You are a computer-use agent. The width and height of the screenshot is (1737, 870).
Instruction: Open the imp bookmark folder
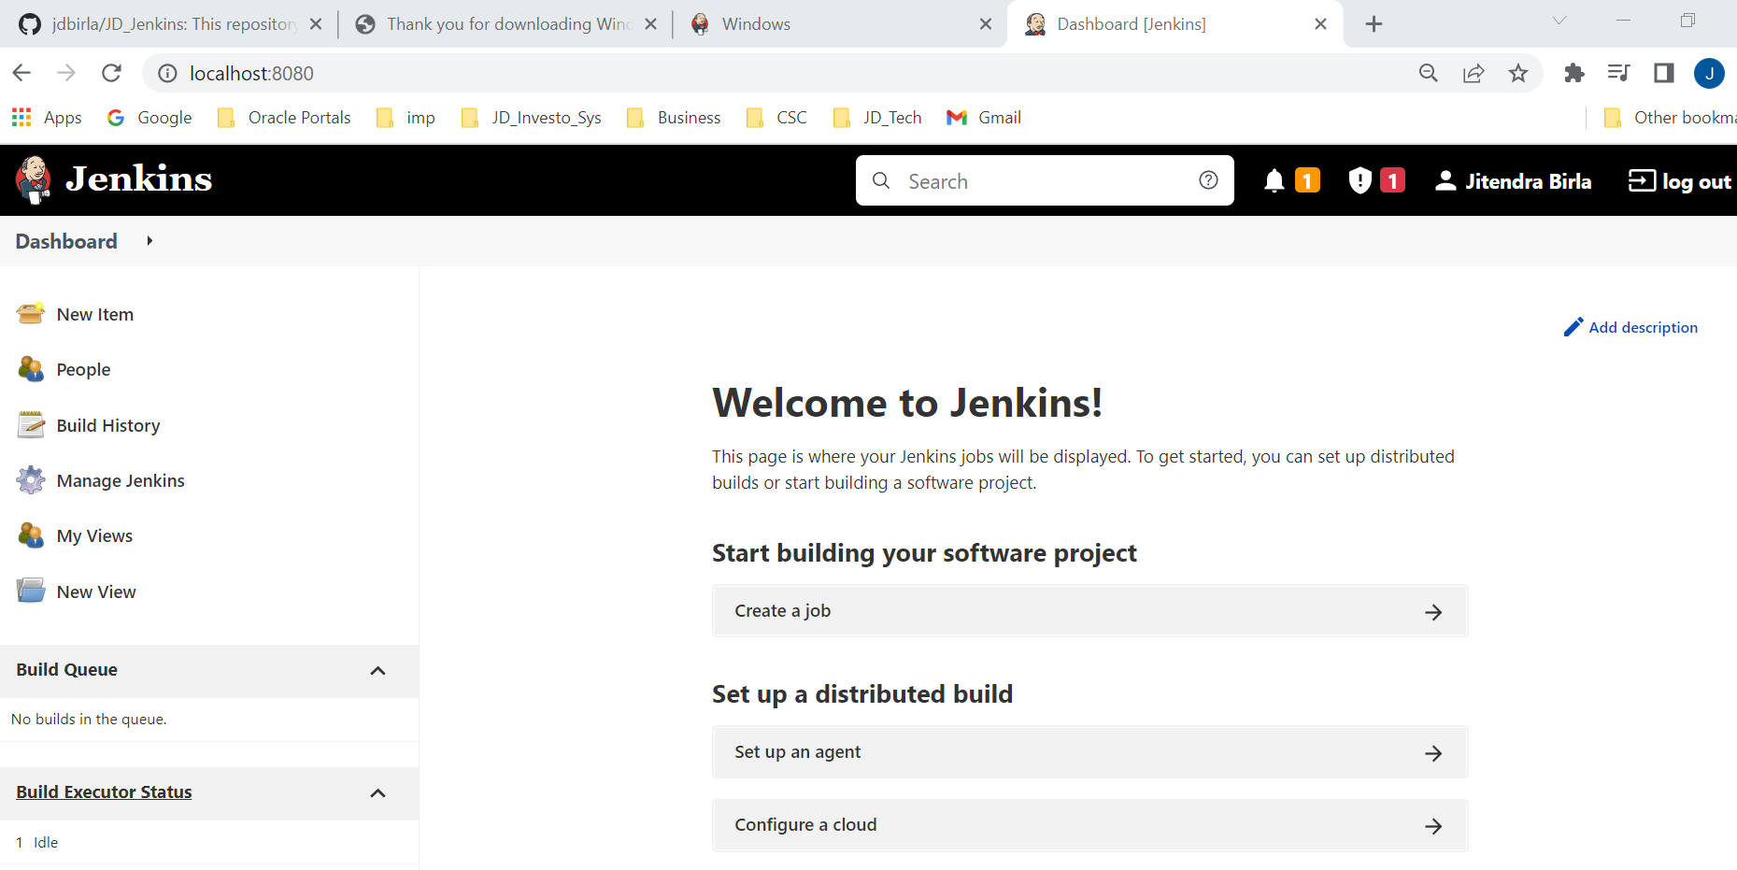tap(406, 118)
